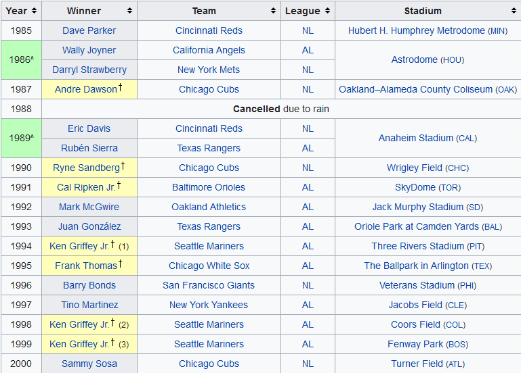Open the Dave Parker link

(89, 30)
